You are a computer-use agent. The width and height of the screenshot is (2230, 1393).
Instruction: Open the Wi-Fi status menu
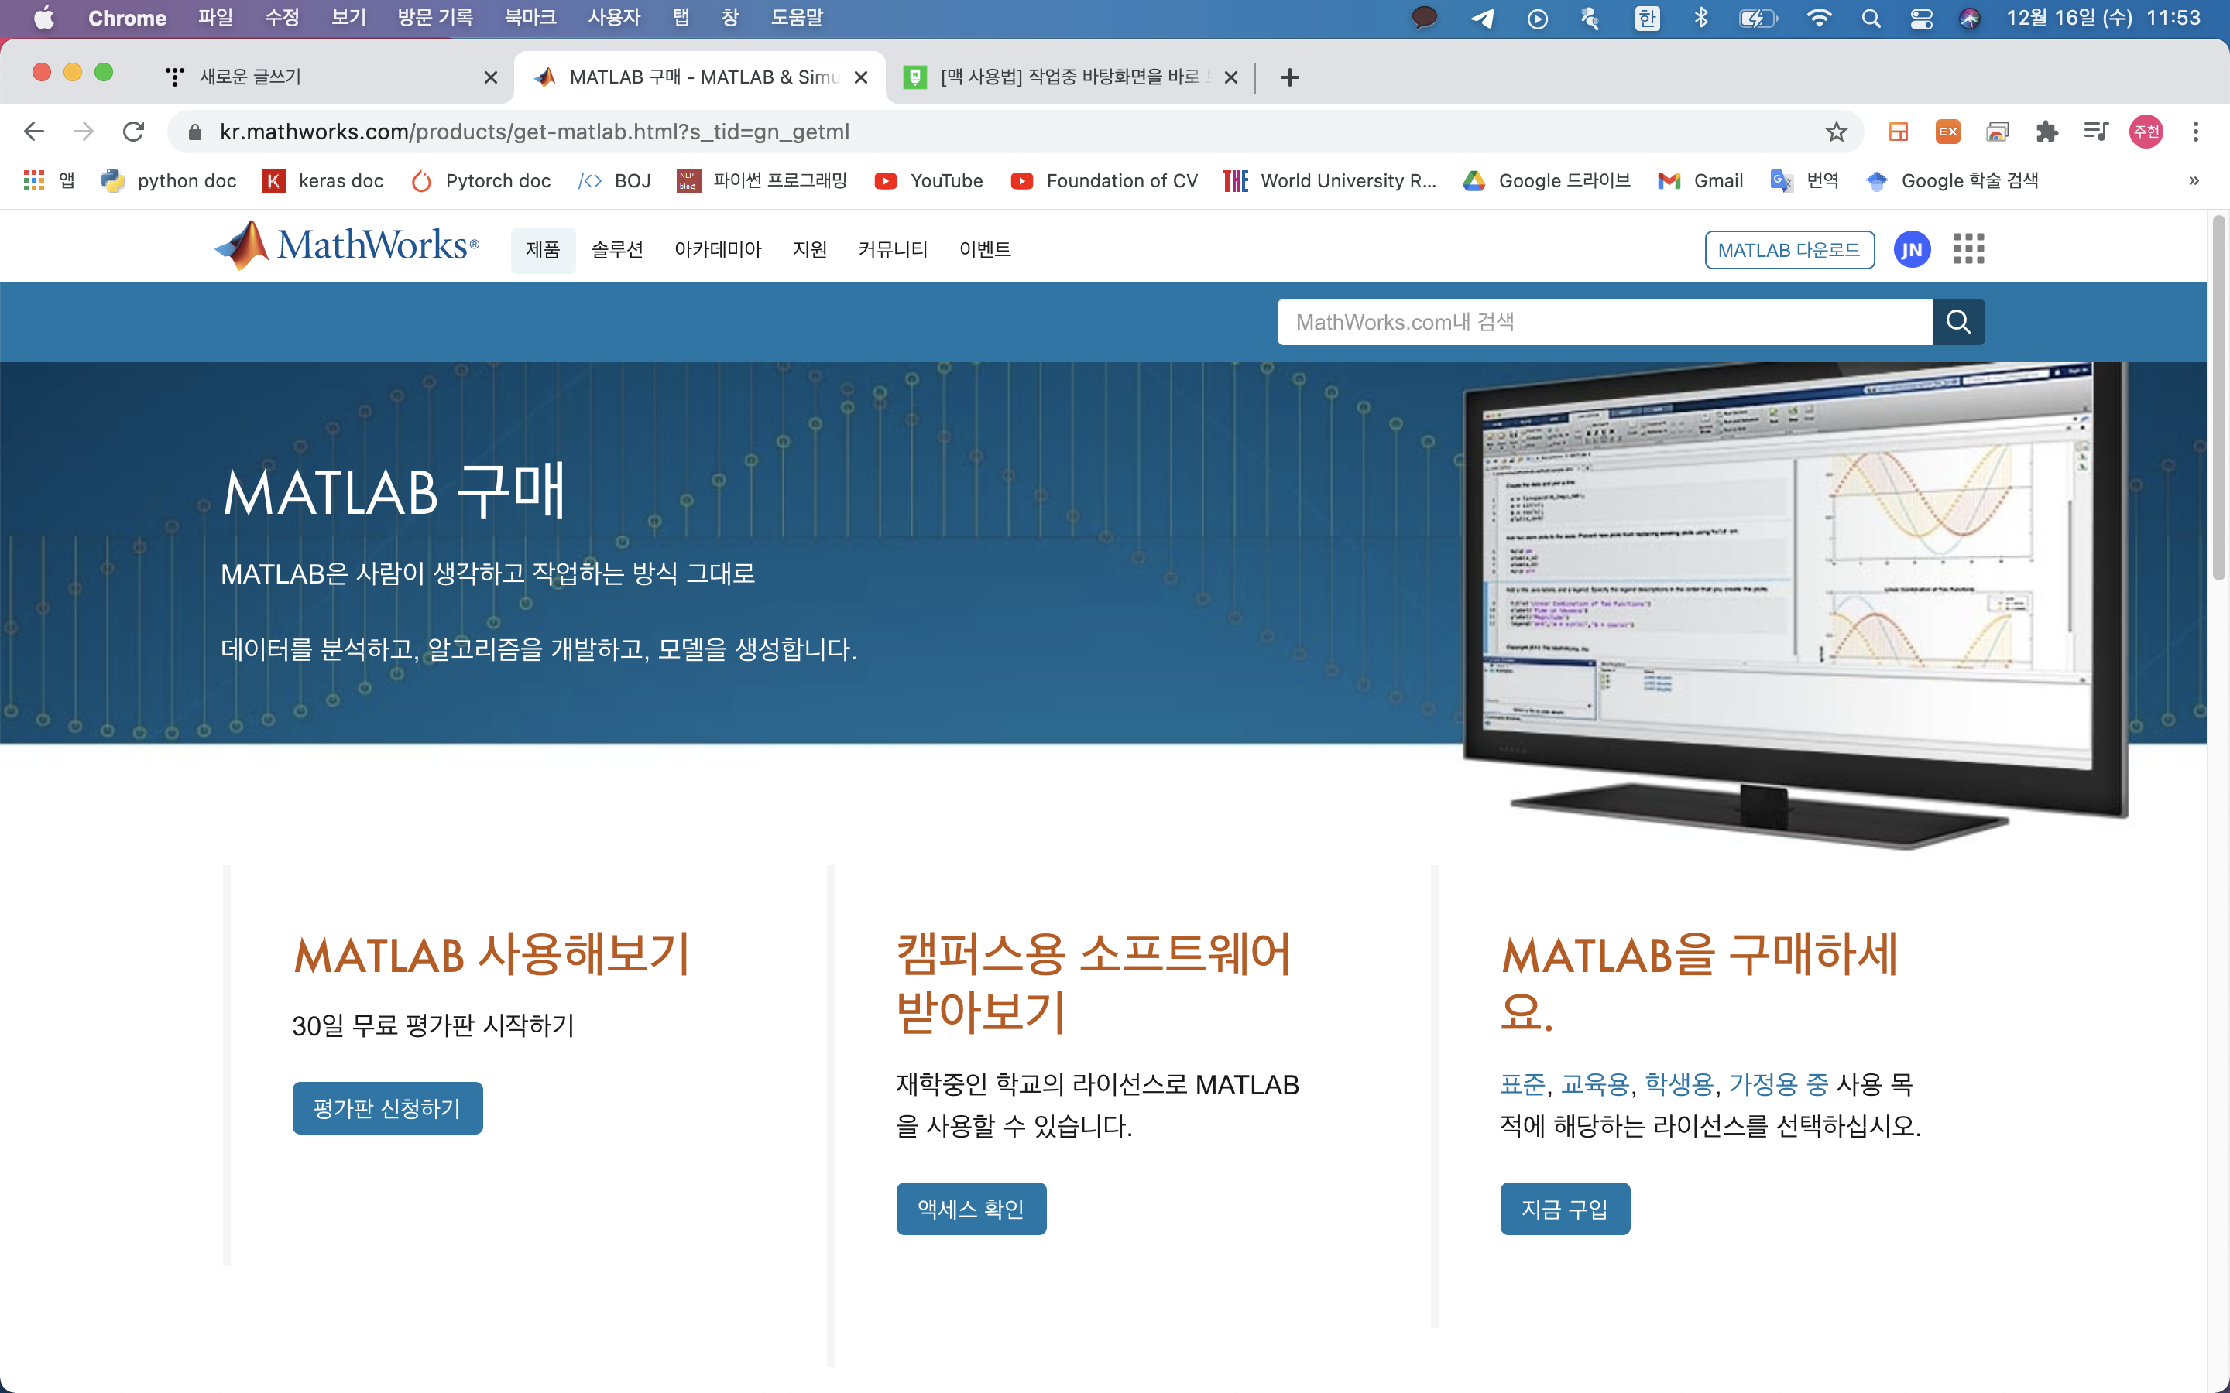1818,19
